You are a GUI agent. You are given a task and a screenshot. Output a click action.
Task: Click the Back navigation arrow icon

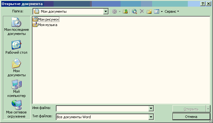[x=114, y=11]
